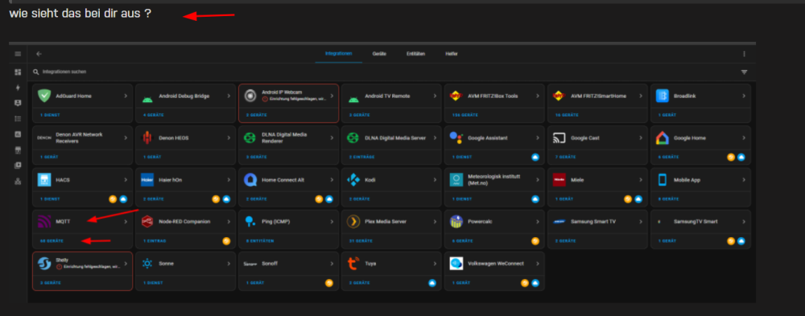Click the AdGuard Home shield icon
Viewport: 805px width, 316px height.
pos(44,96)
